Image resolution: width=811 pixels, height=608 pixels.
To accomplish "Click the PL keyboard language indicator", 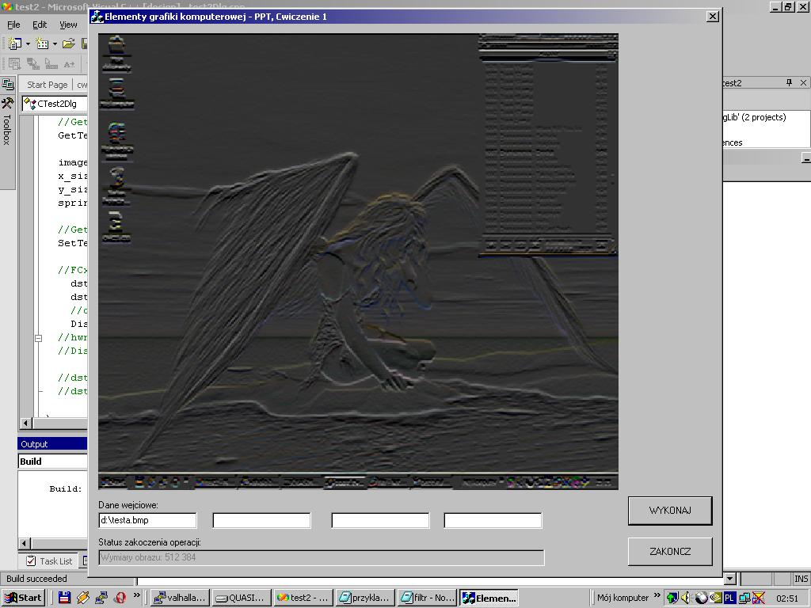I will pyautogui.click(x=729, y=598).
